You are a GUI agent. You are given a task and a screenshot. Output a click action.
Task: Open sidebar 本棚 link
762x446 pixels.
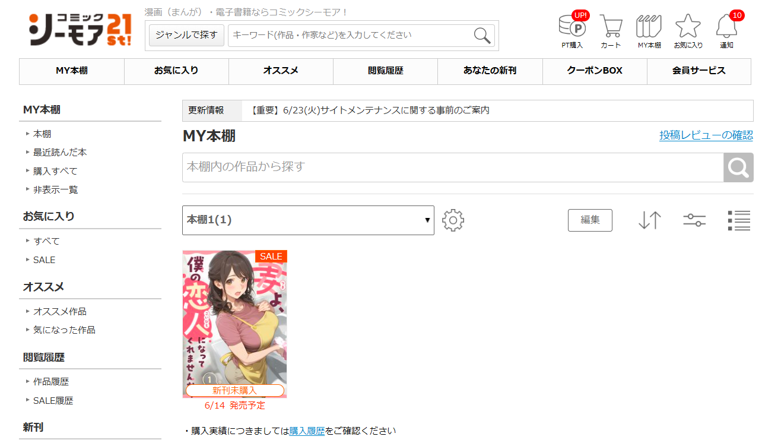point(42,134)
